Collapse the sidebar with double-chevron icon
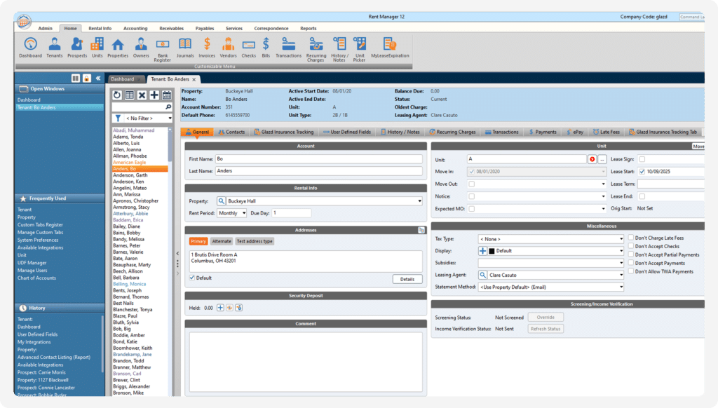The width and height of the screenshot is (718, 408). [98, 79]
